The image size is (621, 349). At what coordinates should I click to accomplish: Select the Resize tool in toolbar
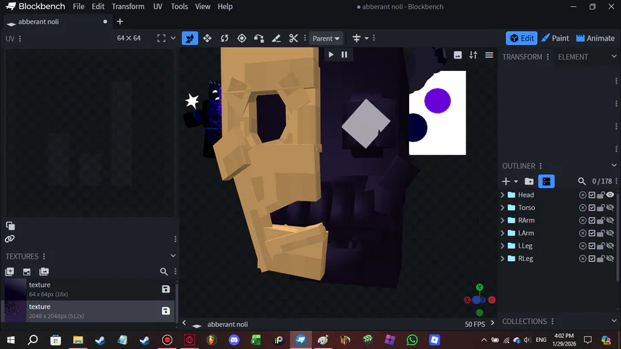[x=207, y=39]
